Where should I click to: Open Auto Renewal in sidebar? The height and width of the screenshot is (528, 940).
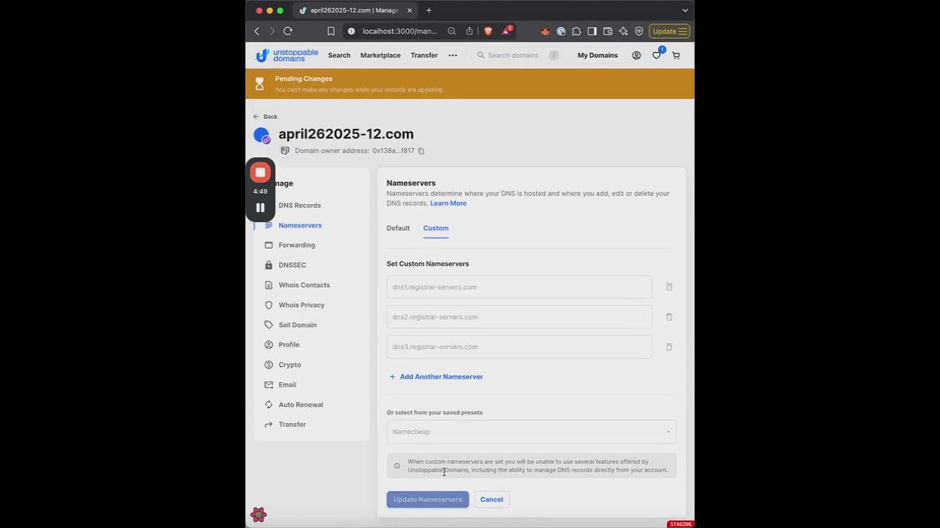click(300, 405)
